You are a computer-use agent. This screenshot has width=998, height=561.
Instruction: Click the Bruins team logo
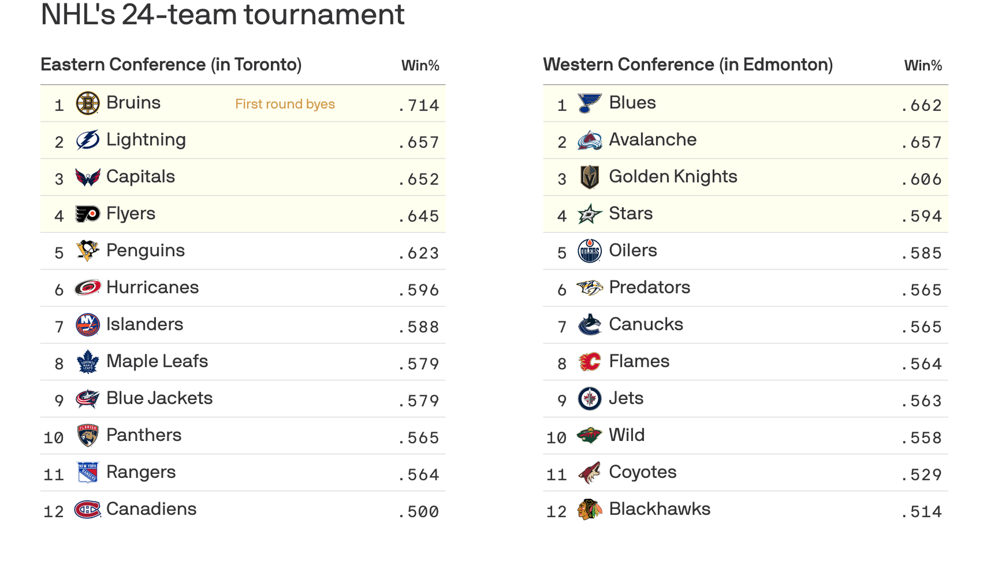88,103
